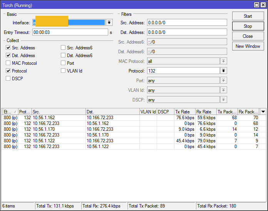Click the Dst. Address6 filter field
The image size is (268, 211).
point(187,52)
